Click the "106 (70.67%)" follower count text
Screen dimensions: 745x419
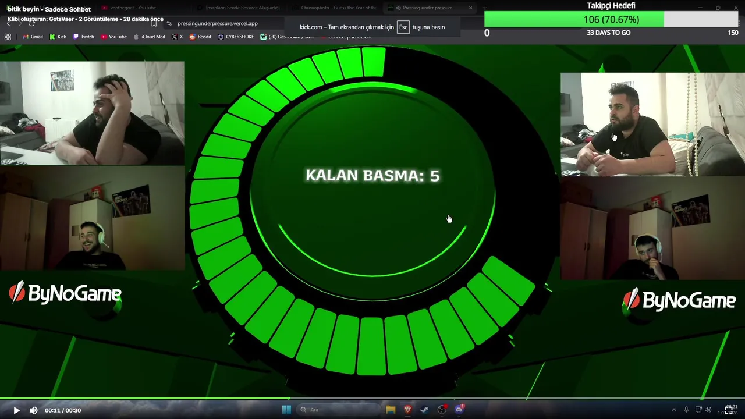click(611, 20)
